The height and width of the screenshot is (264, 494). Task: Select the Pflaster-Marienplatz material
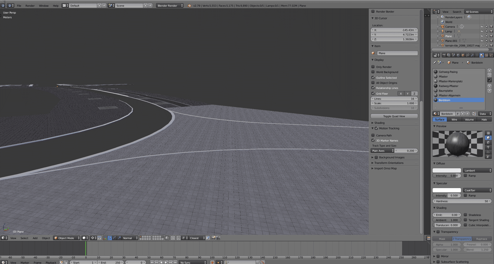451,81
